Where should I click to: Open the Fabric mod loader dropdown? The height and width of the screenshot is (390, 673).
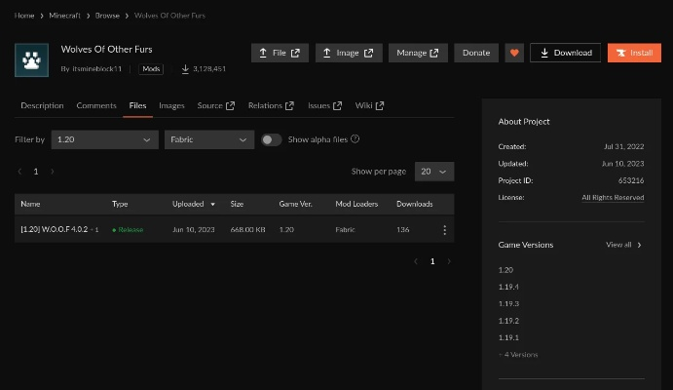[x=208, y=139]
